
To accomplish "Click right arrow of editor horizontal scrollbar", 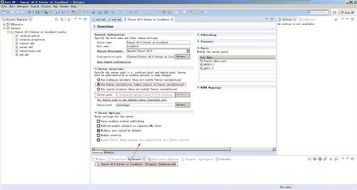I will click(273, 149).
